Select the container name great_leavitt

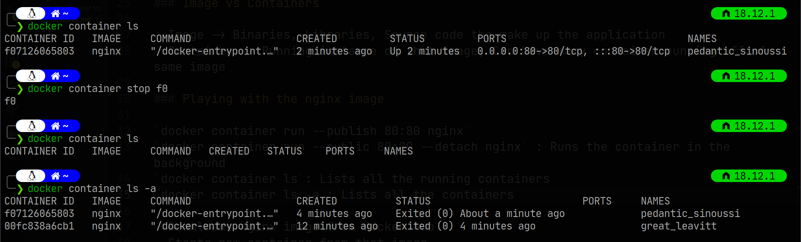679,226
